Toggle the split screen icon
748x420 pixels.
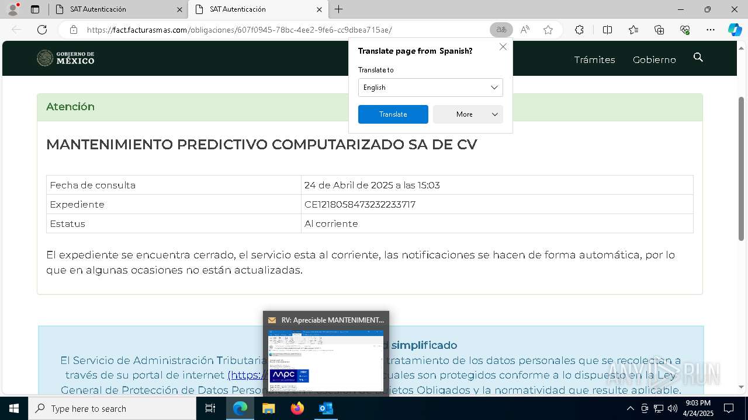click(x=607, y=30)
